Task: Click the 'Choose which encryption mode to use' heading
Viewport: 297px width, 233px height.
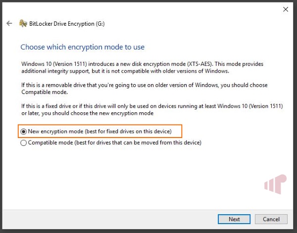Action: (x=82, y=47)
